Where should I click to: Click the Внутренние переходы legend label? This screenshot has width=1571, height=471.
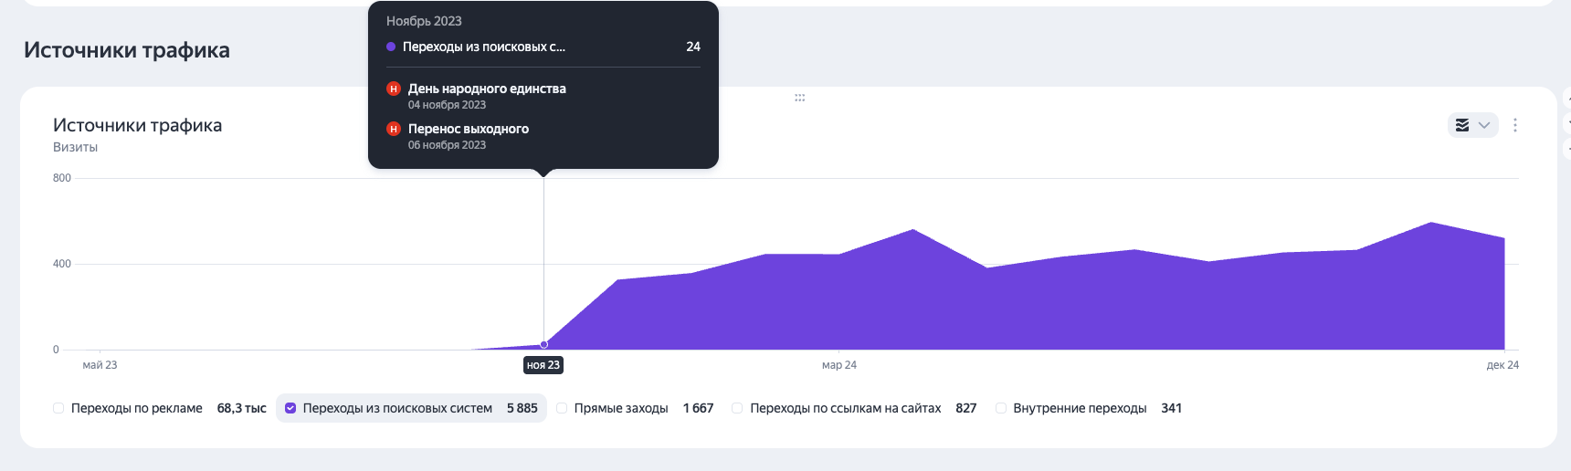click(1080, 408)
